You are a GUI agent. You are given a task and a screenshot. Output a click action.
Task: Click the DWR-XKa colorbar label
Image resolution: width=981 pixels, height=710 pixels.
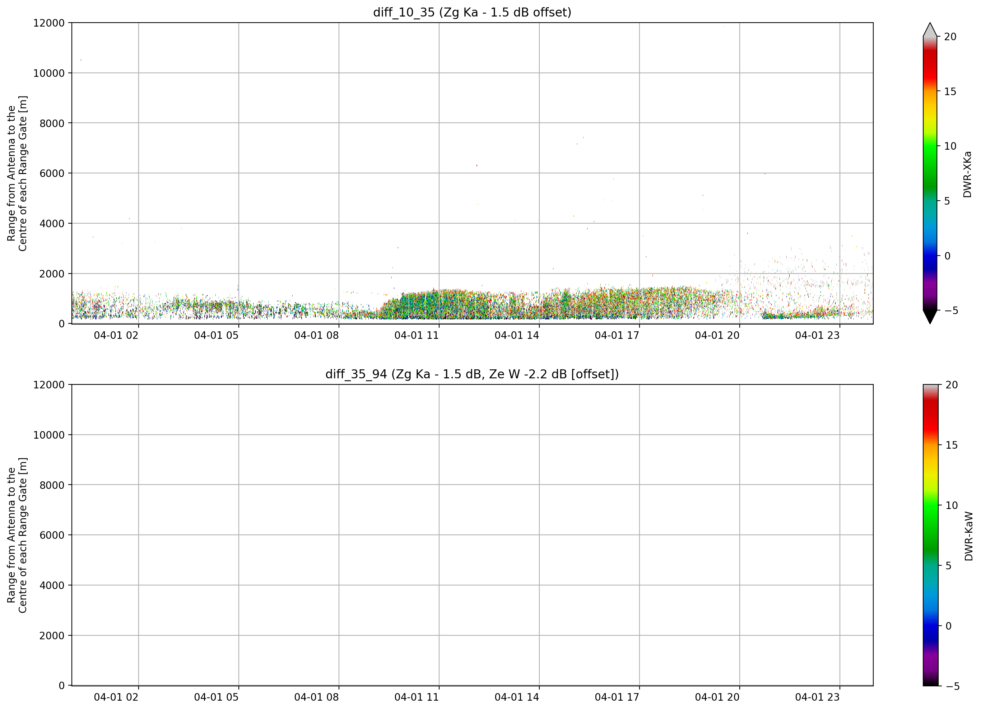[968, 174]
